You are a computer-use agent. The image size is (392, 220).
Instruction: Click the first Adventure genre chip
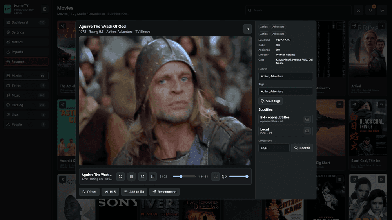(278, 27)
